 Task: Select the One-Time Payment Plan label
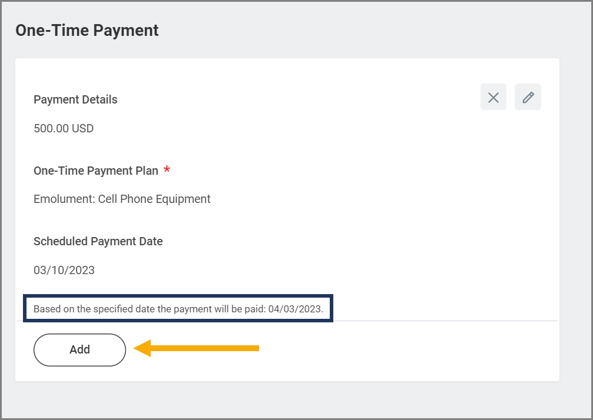point(96,171)
